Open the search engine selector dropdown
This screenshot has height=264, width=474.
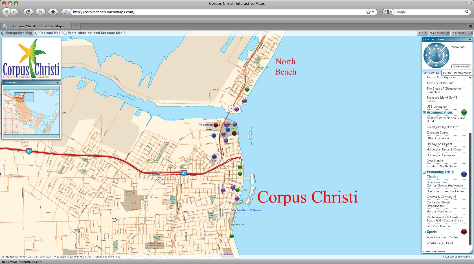[387, 12]
